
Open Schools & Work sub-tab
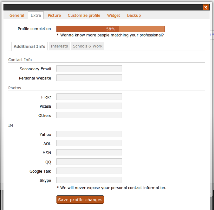88,46
